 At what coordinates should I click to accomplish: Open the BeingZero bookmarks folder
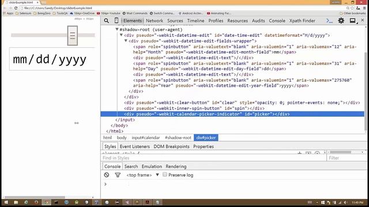pos(42,13)
